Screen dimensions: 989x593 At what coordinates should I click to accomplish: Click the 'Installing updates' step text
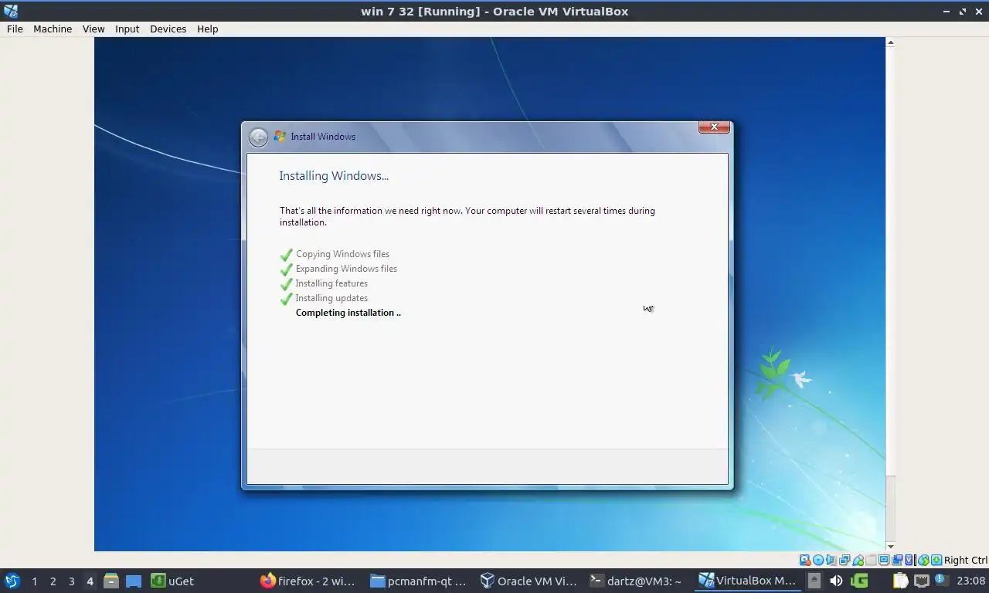(331, 298)
